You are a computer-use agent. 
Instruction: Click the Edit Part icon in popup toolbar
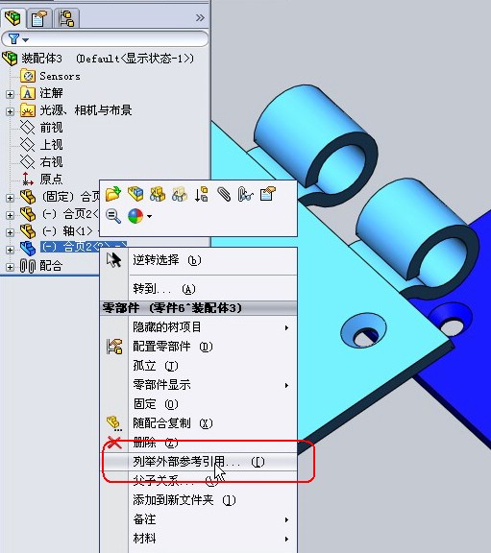(x=135, y=194)
